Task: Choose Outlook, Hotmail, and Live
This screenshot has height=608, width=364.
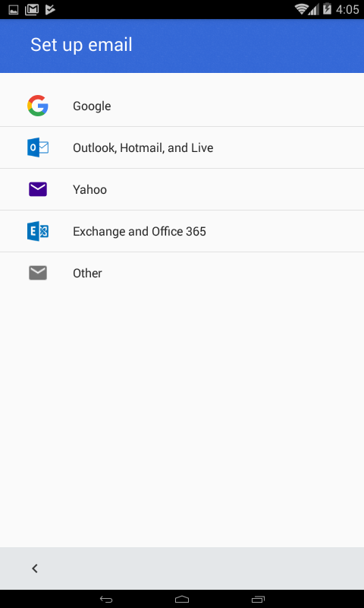Action: tap(182, 147)
